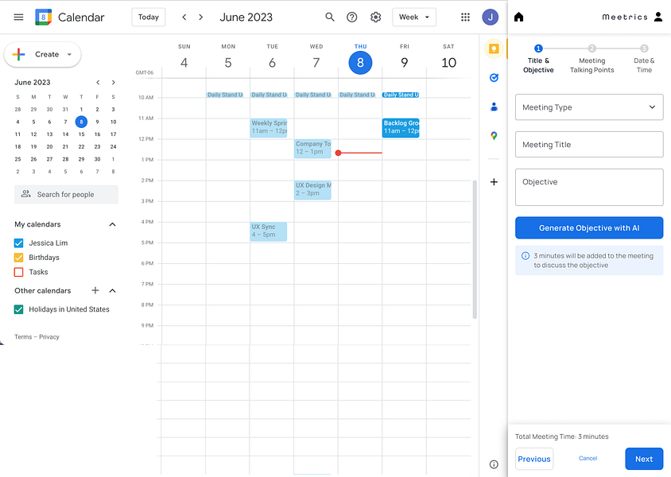Open the J account avatar
The width and height of the screenshot is (671, 477).
click(490, 17)
